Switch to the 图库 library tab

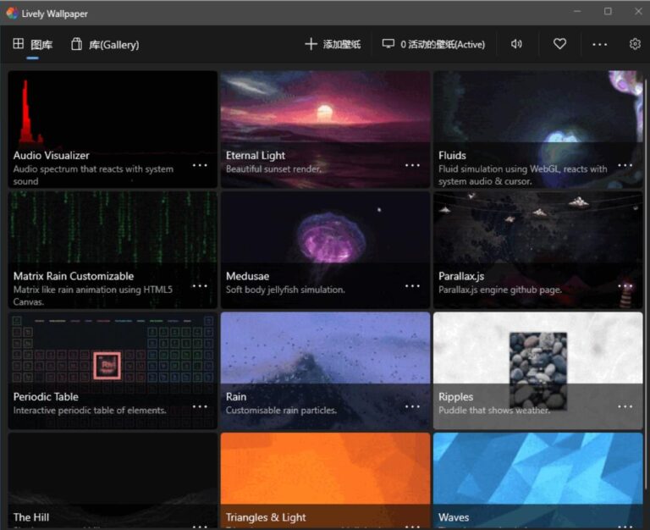pos(33,44)
